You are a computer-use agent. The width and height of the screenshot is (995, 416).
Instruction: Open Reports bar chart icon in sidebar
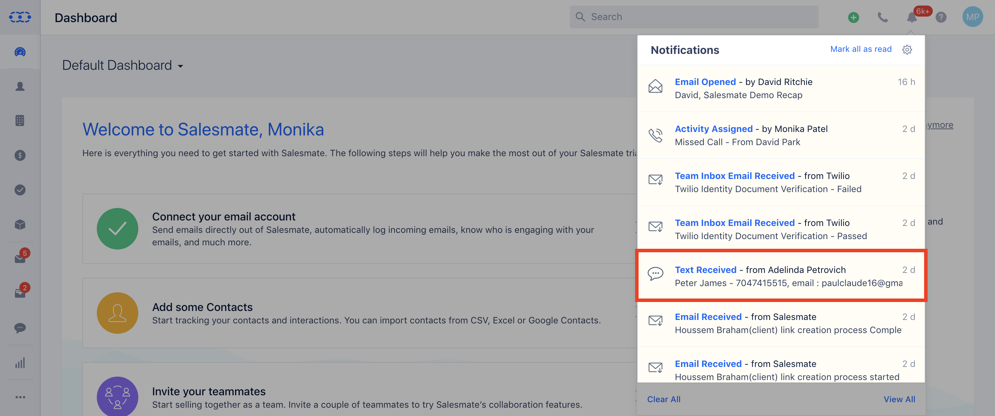tap(20, 363)
